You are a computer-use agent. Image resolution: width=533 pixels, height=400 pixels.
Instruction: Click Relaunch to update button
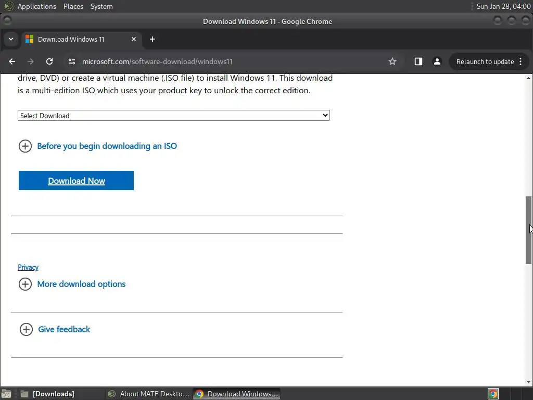[x=485, y=61]
